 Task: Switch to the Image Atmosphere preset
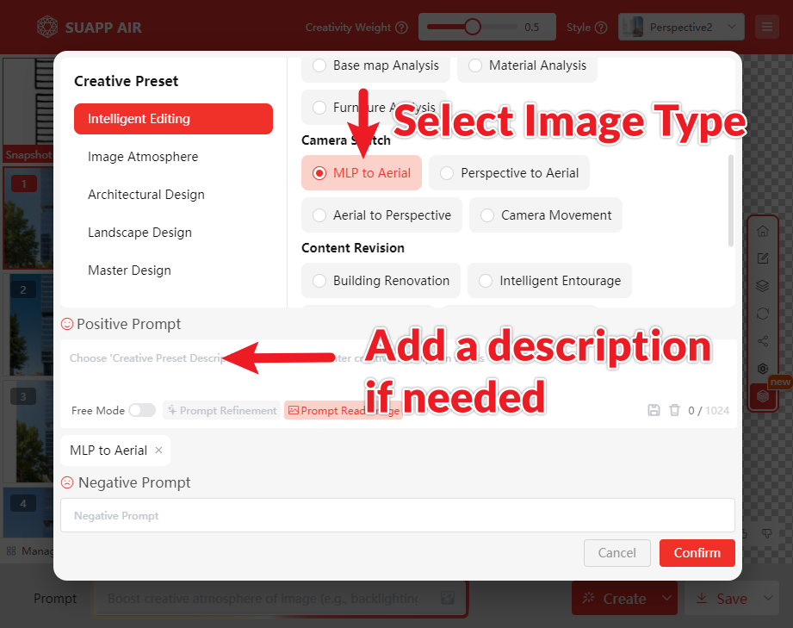pos(143,157)
